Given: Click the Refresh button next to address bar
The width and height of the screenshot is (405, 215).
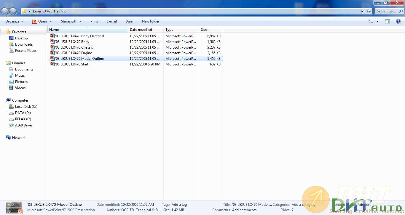Looking at the screenshot, I should tap(369, 11).
